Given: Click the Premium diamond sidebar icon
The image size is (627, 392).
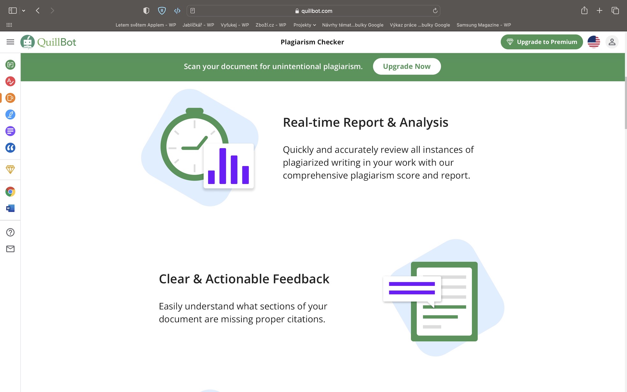Looking at the screenshot, I should (x=10, y=169).
